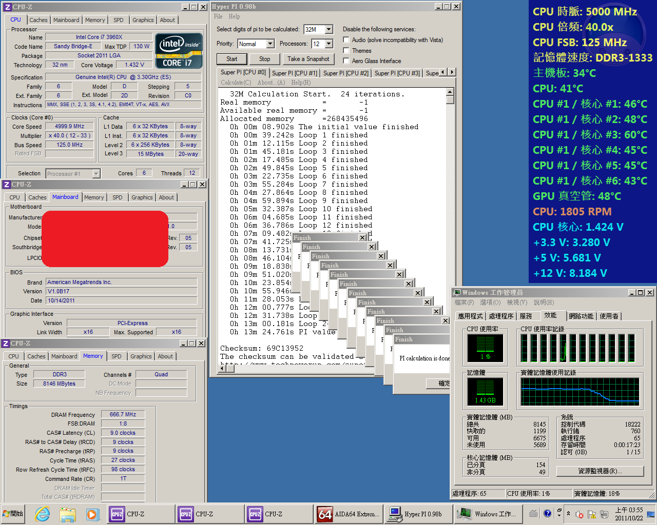Launch Internet Explorer from the taskbar

point(43,514)
